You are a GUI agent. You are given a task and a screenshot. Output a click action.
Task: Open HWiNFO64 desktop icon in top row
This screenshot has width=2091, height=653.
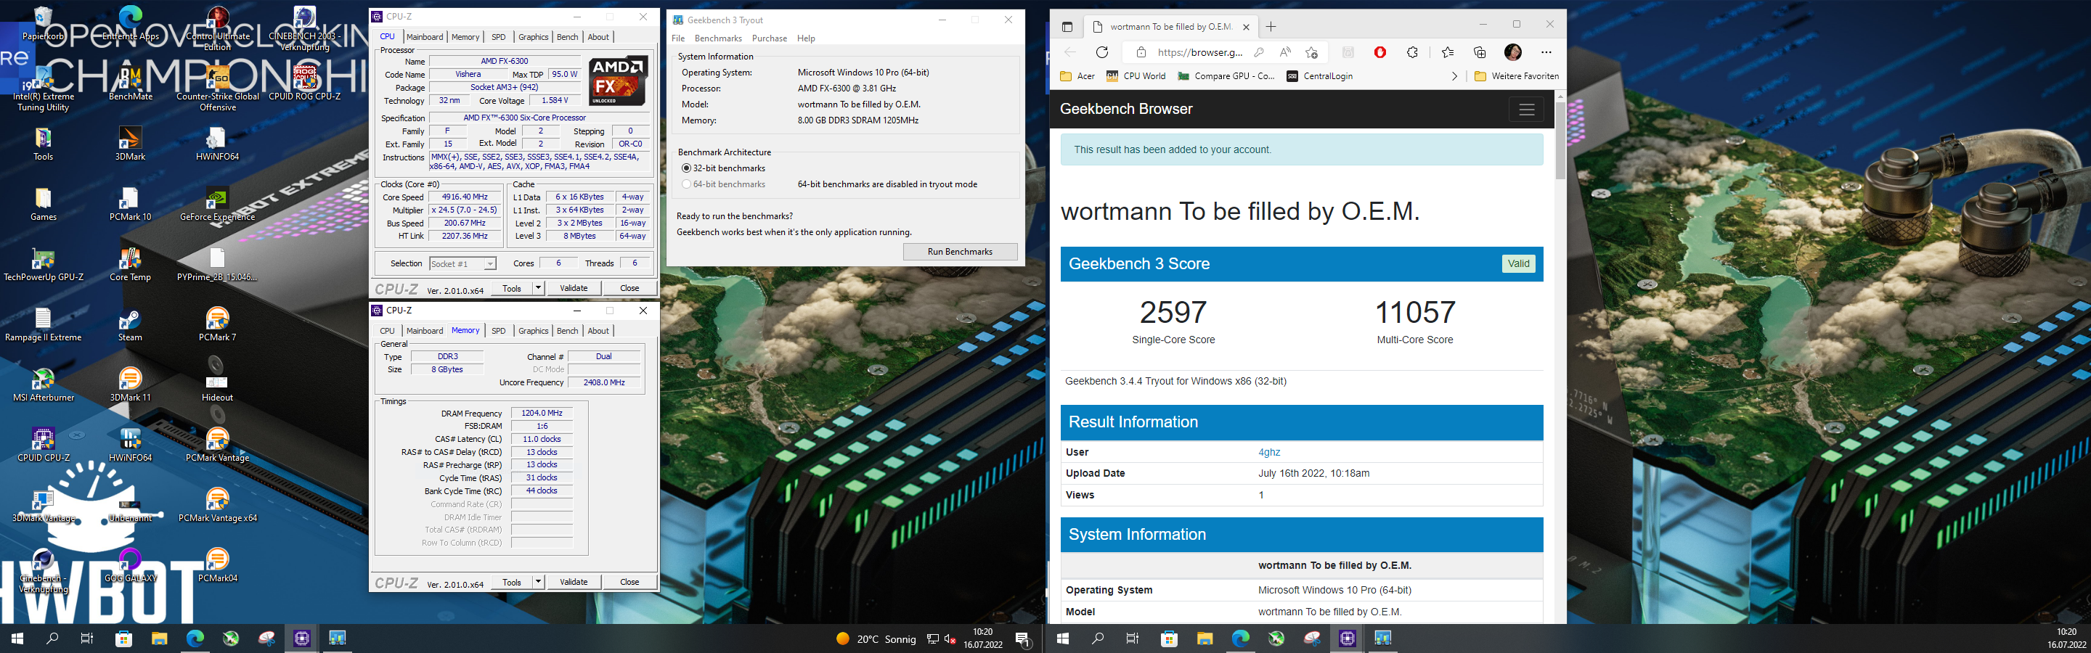tap(217, 144)
